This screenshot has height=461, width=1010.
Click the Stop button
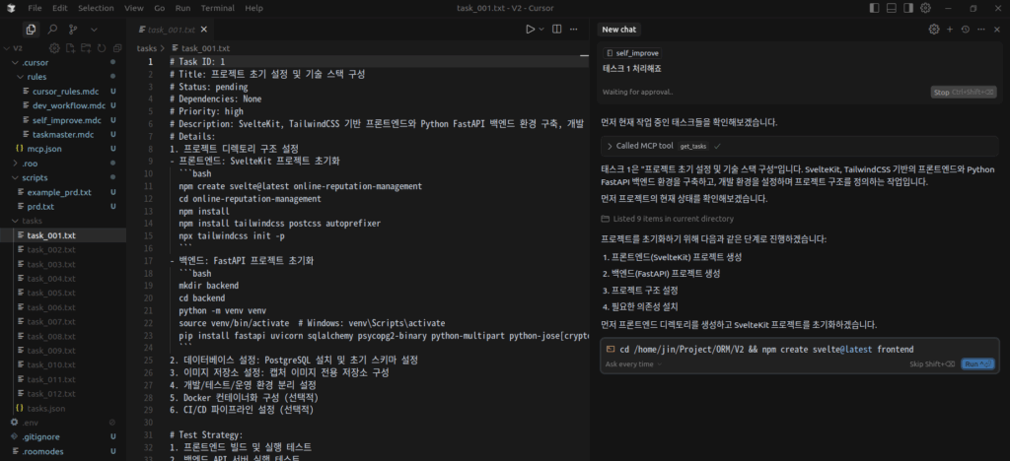click(x=964, y=93)
